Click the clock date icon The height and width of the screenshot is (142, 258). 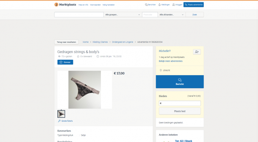tap(98, 56)
